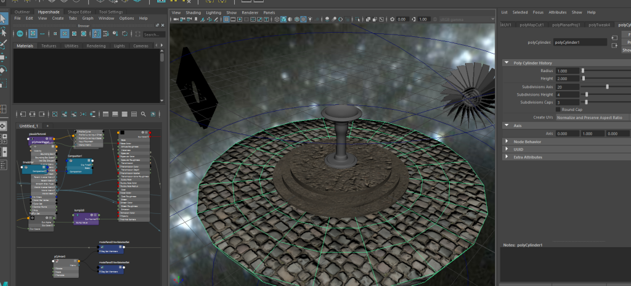Add a new node editor tab with plus

coord(47,126)
